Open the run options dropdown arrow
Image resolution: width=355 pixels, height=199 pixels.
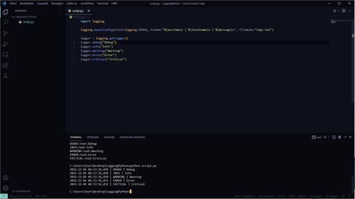338,11
